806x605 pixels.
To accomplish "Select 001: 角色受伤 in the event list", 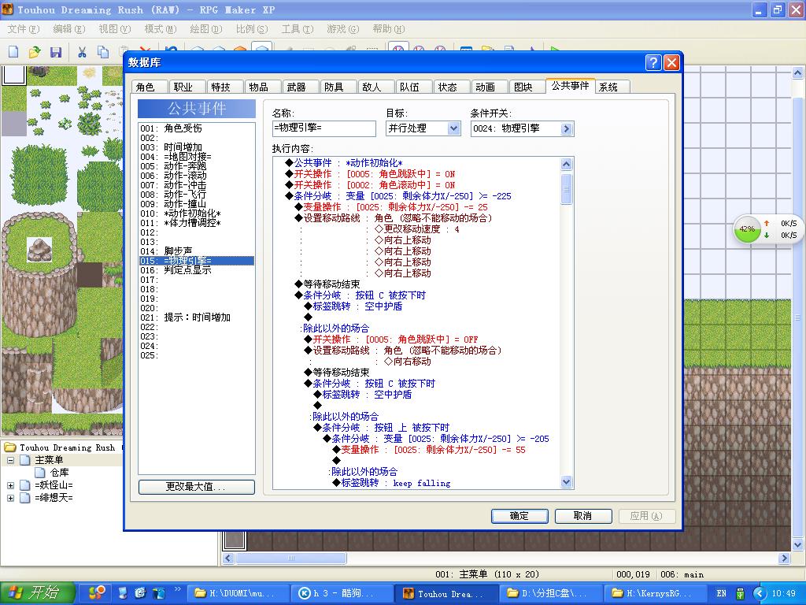I will tap(196, 128).
